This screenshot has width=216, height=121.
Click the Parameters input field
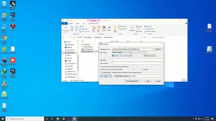pyautogui.click(x=137, y=60)
